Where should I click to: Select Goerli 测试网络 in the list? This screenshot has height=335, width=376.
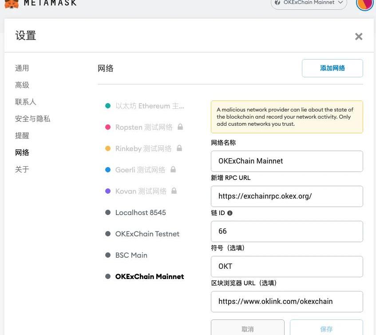[140, 170]
